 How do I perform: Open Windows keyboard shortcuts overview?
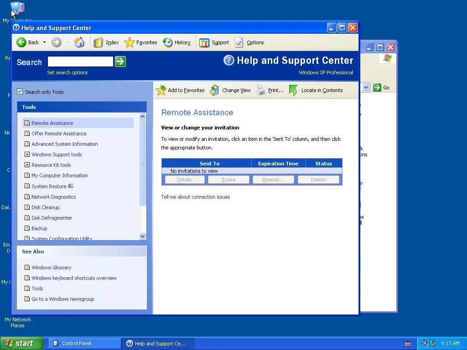point(74,278)
